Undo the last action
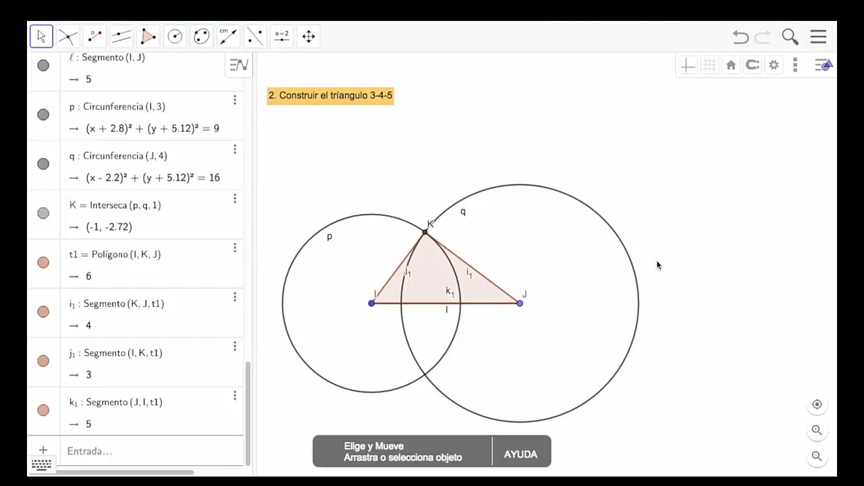Viewport: 864px width, 486px height. click(x=740, y=37)
